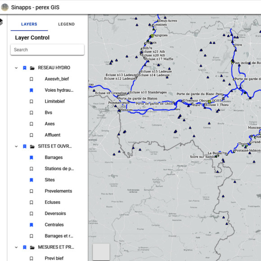
Task: Toggle the SITES ET OUVR... group bookmark icon
Action: [25, 147]
